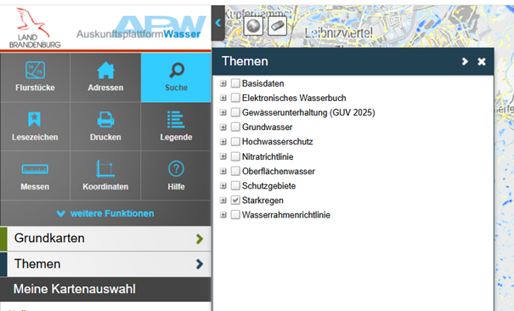The height and width of the screenshot is (311, 514).
Task: Expand the Elektronisches Wasserbuch node
Action: (223, 98)
